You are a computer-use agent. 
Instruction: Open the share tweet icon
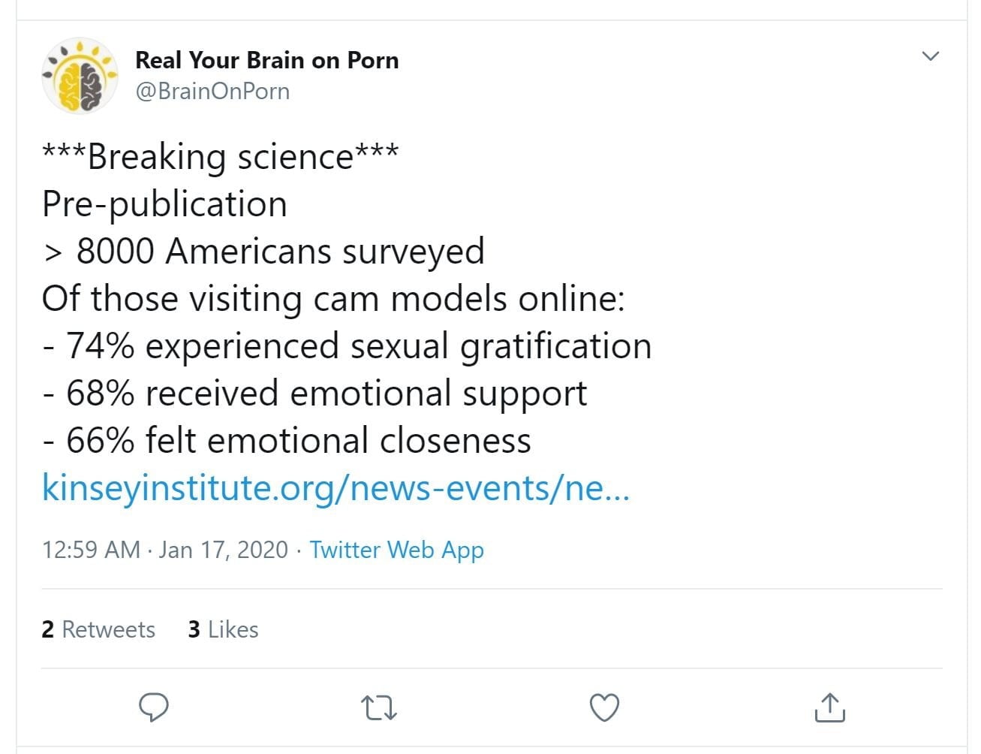(x=829, y=707)
